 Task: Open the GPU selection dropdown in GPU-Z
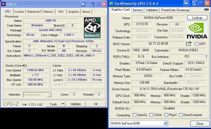coord(166,123)
